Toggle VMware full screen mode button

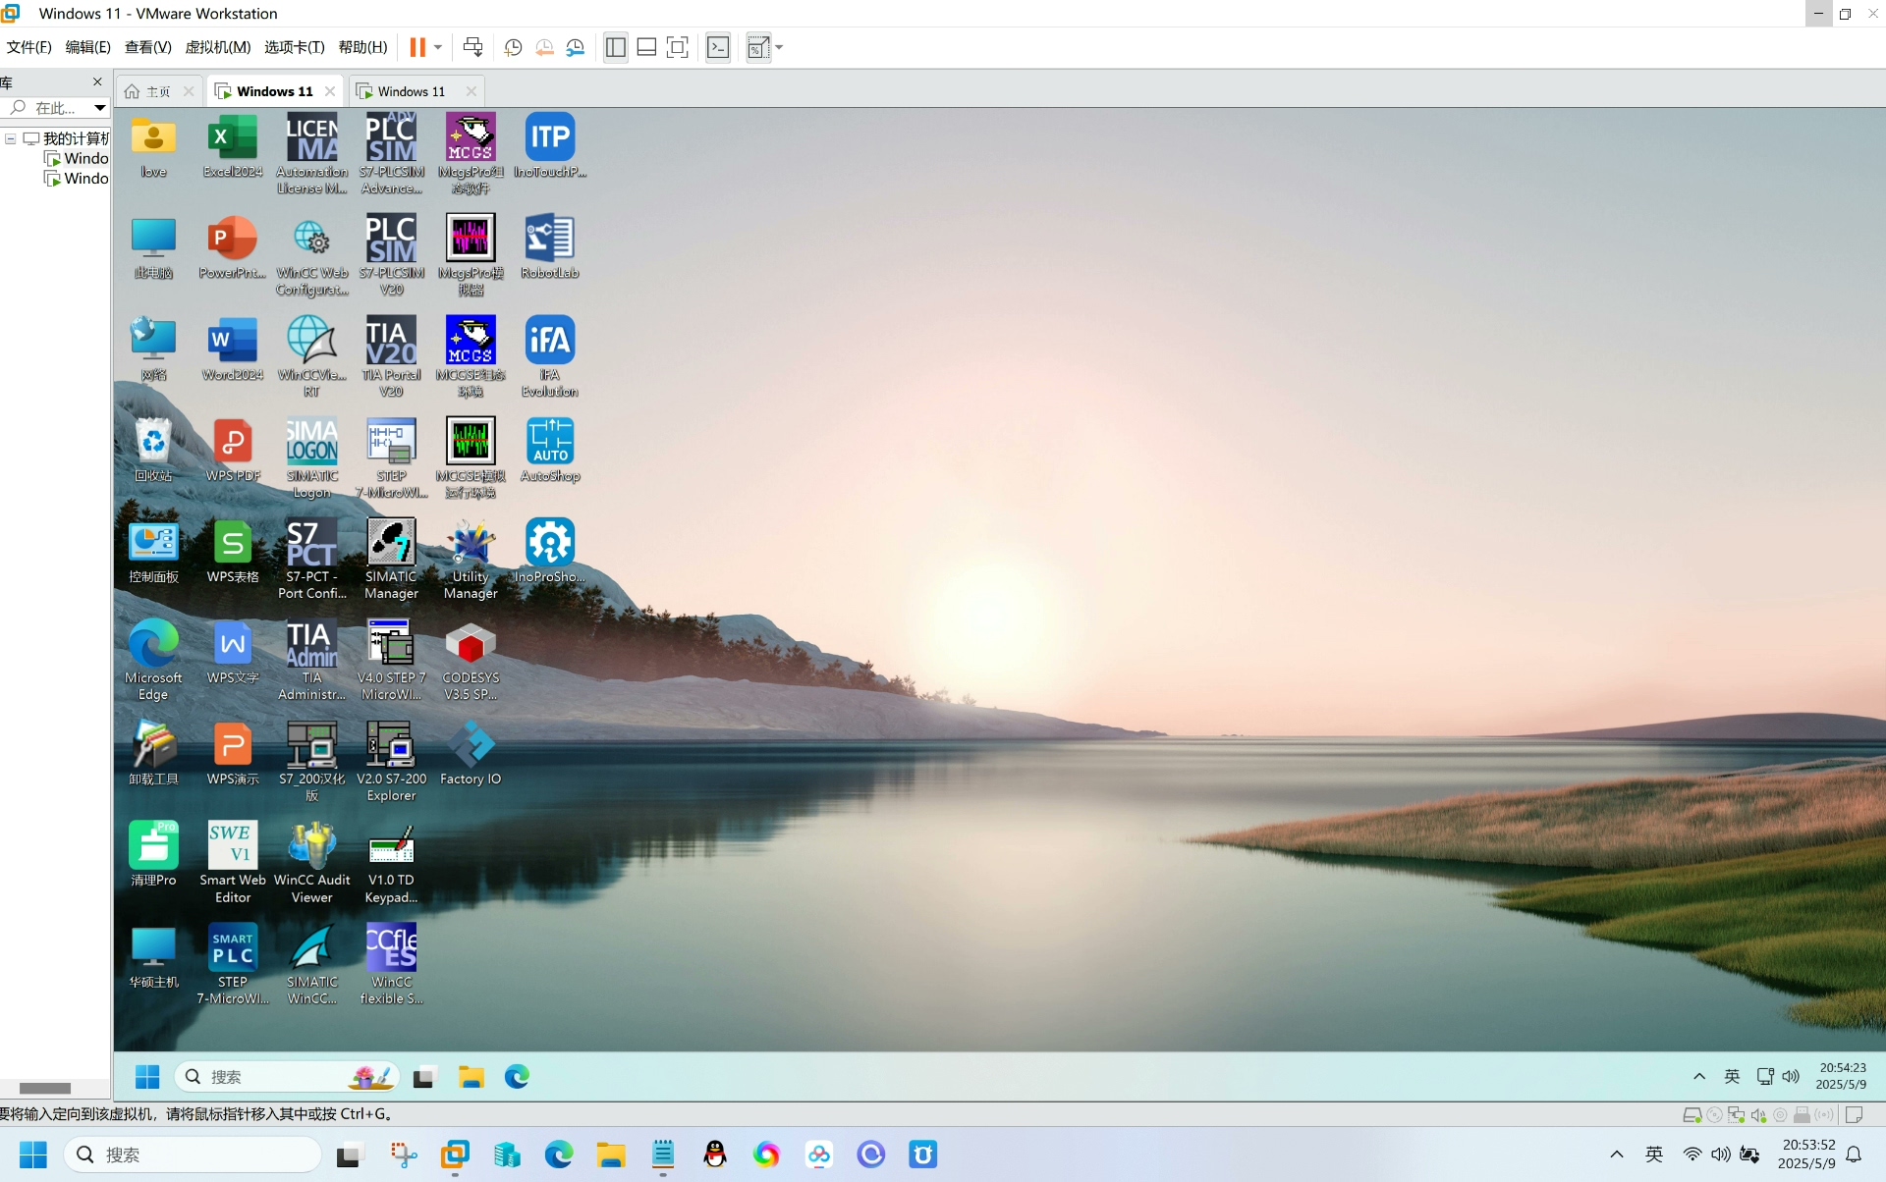677,47
